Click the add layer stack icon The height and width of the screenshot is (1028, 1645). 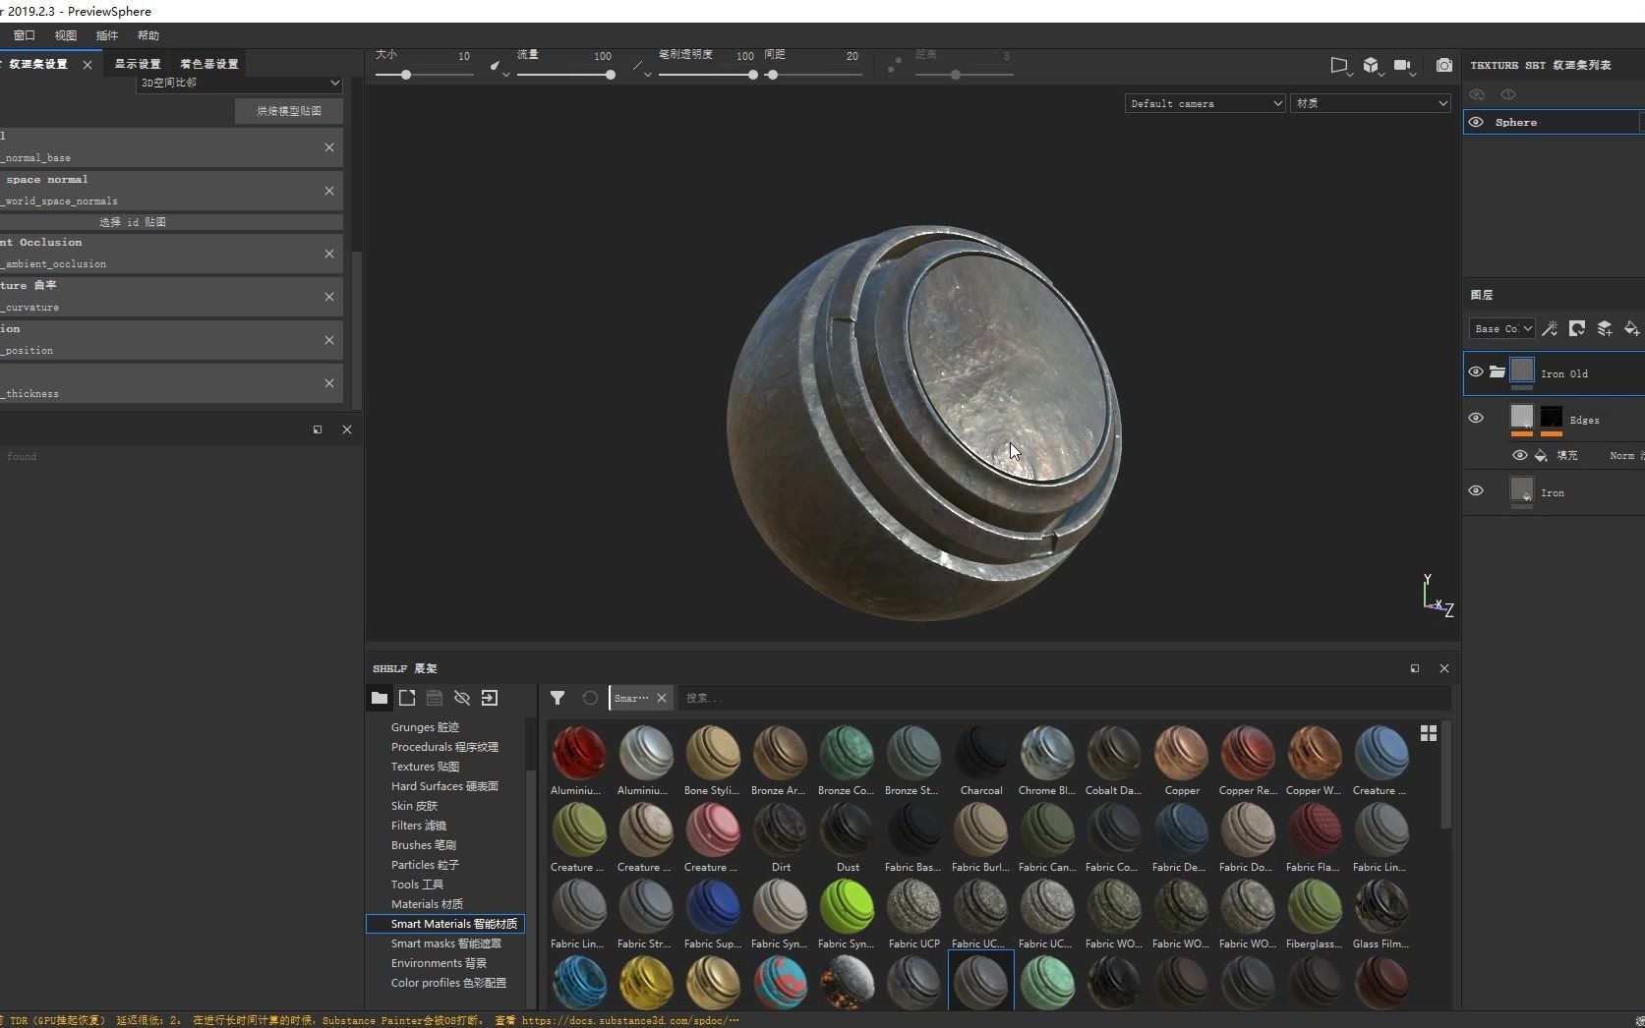click(1604, 328)
